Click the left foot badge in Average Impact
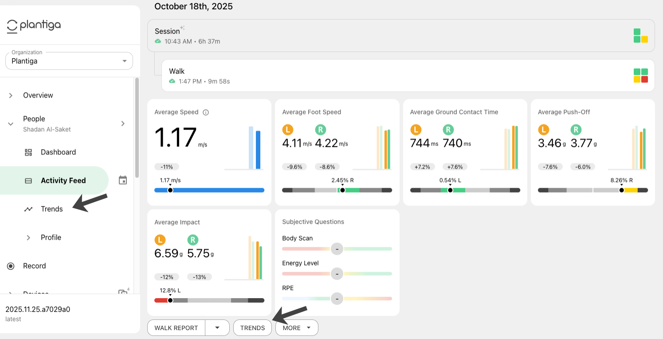This screenshot has height=339, width=663. [160, 240]
